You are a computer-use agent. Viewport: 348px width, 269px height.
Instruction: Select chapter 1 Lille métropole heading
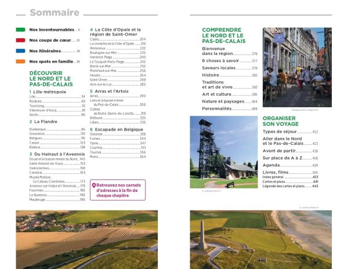click(48, 92)
